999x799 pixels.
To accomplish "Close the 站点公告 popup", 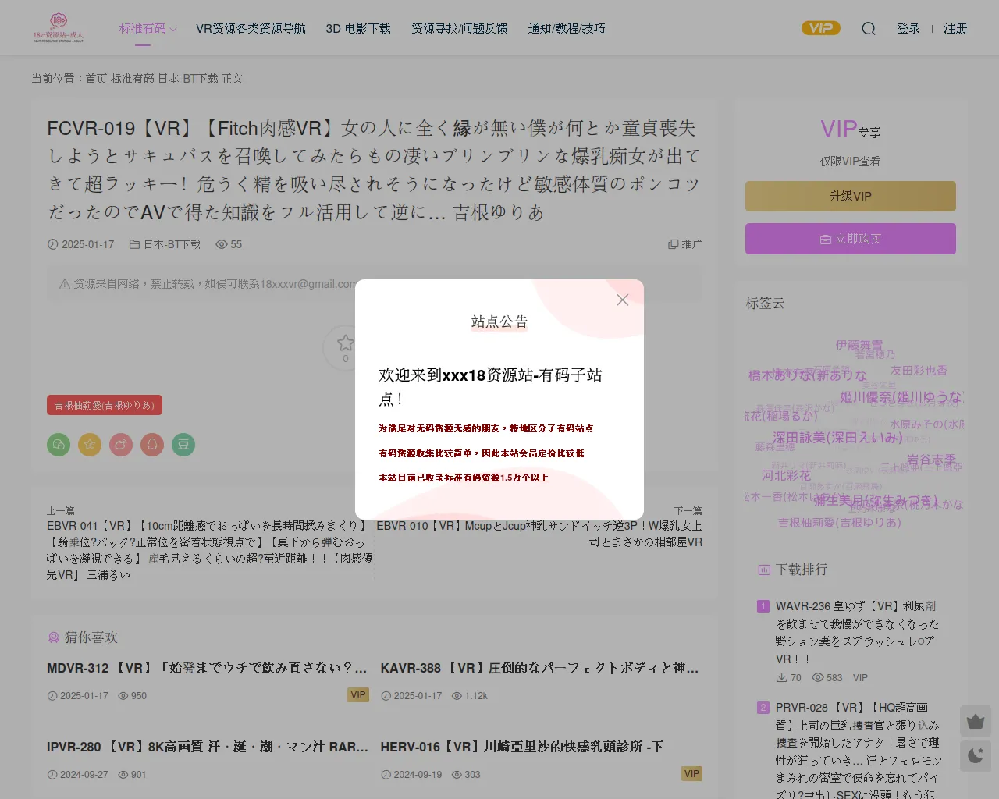I will point(622,300).
